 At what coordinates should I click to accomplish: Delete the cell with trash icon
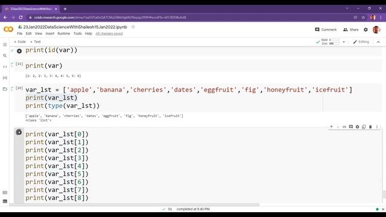[x=370, y=127]
